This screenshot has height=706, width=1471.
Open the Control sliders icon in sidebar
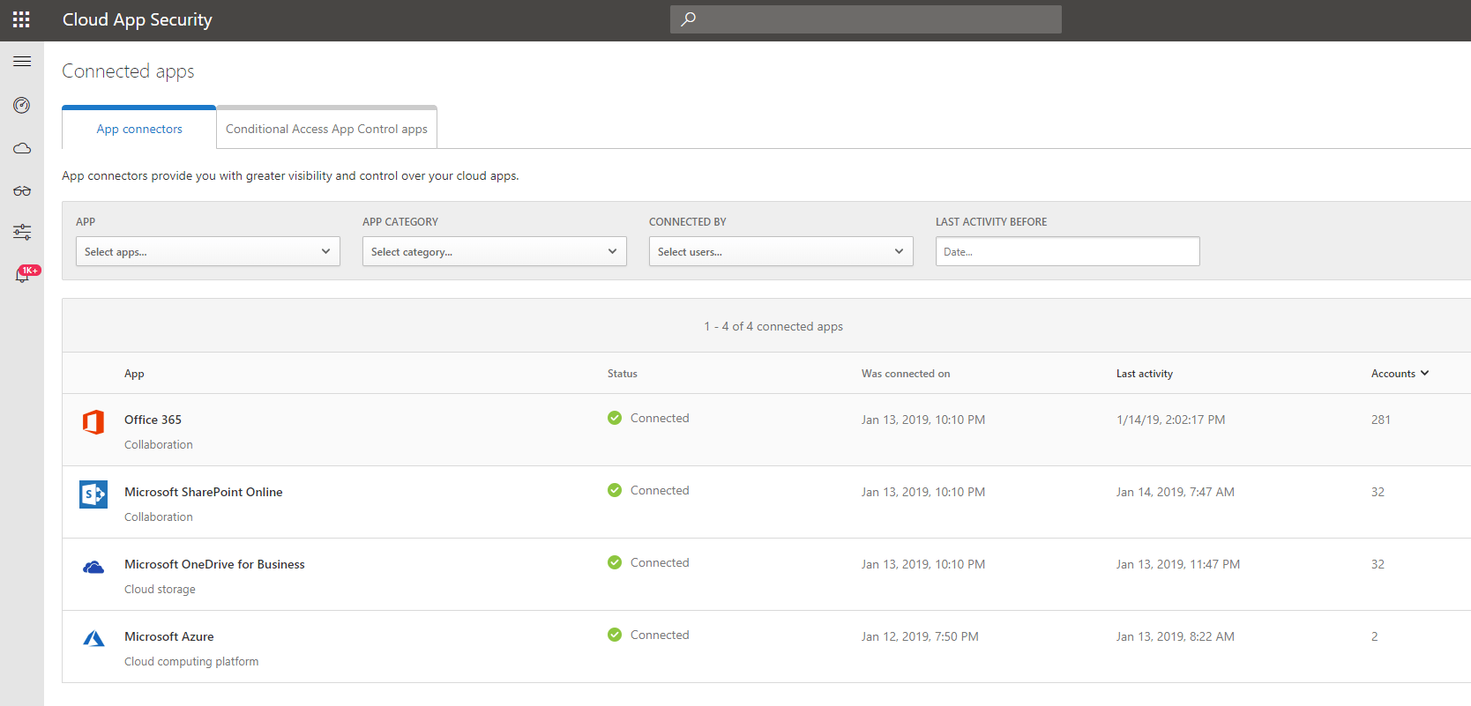[x=22, y=232]
